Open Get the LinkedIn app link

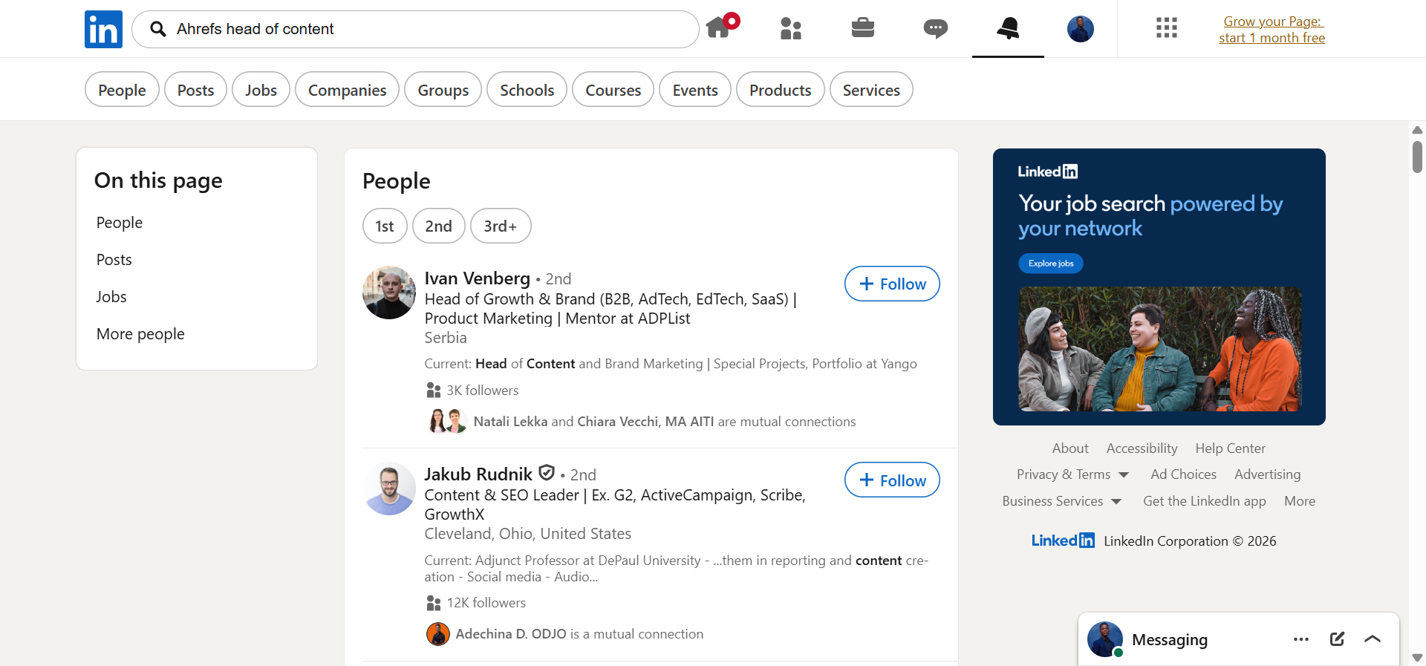1205,501
